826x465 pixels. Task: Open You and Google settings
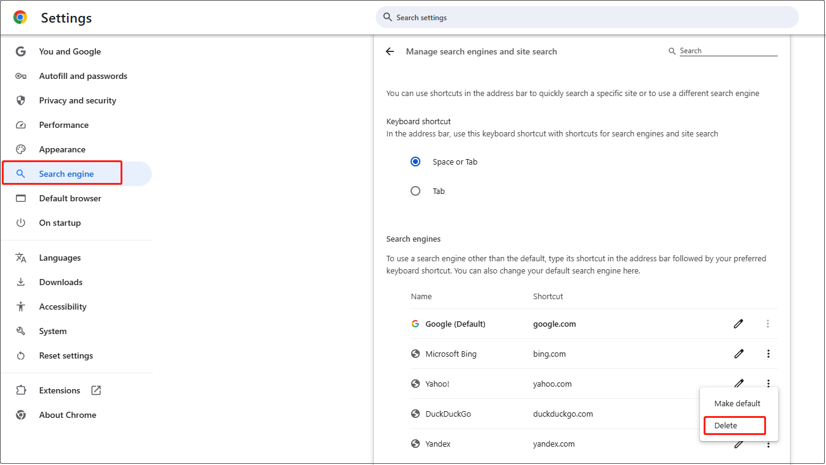(x=70, y=51)
